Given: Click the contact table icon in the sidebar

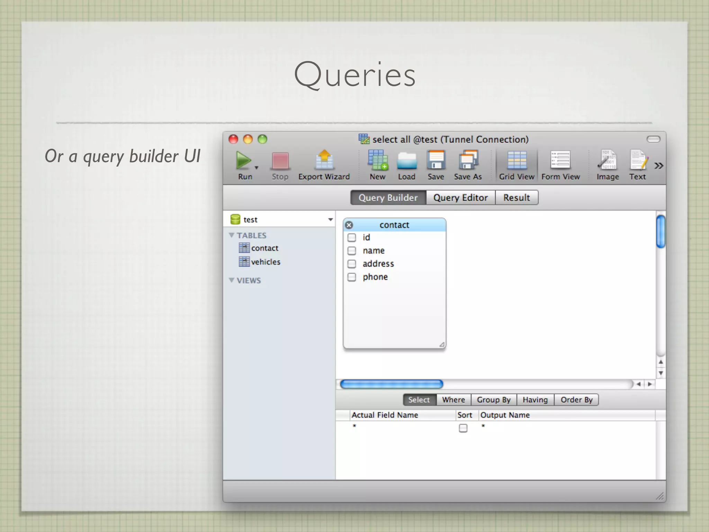Looking at the screenshot, I should pos(244,248).
